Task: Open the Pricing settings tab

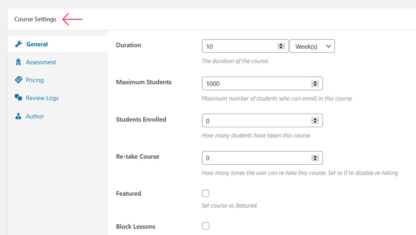Action: click(x=34, y=80)
